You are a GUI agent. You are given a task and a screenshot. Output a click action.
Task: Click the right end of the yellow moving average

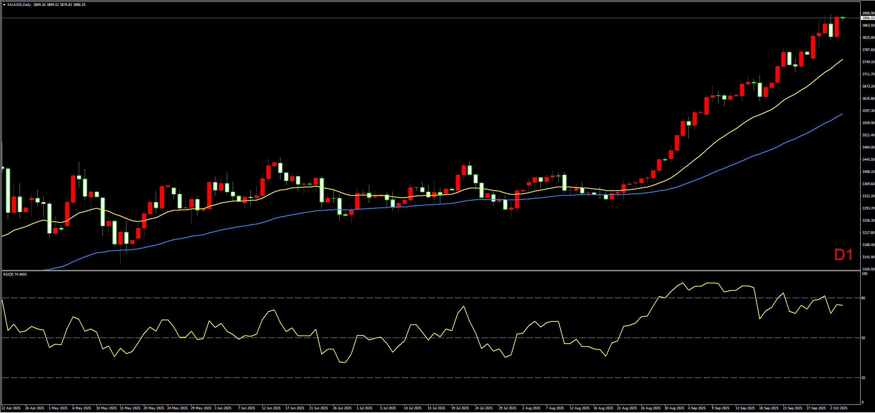click(842, 59)
